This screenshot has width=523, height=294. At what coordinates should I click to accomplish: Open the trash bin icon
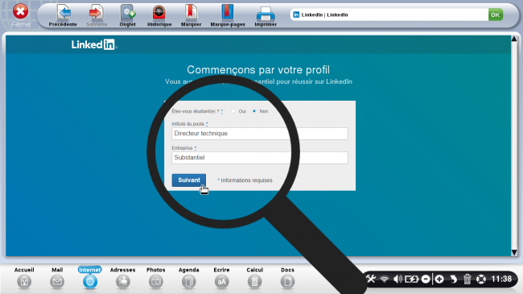click(467, 279)
